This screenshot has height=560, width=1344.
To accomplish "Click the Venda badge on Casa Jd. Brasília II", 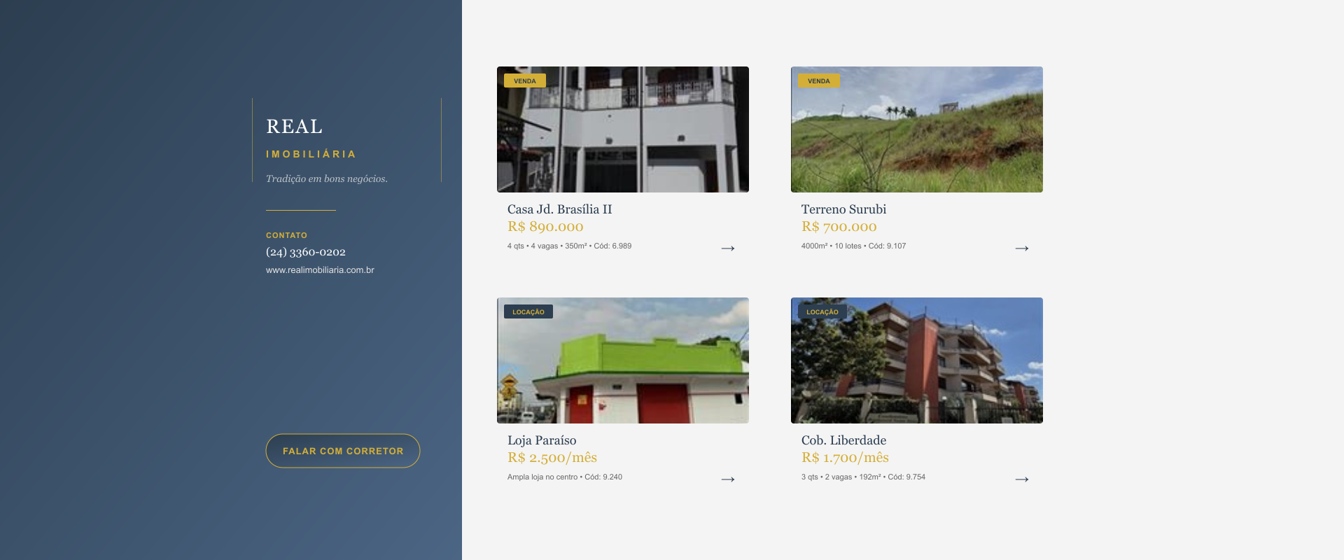I will click(525, 81).
